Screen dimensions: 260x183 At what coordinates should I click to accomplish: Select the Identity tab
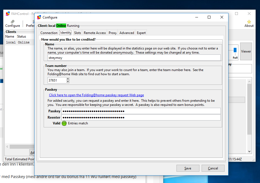click(x=66, y=33)
